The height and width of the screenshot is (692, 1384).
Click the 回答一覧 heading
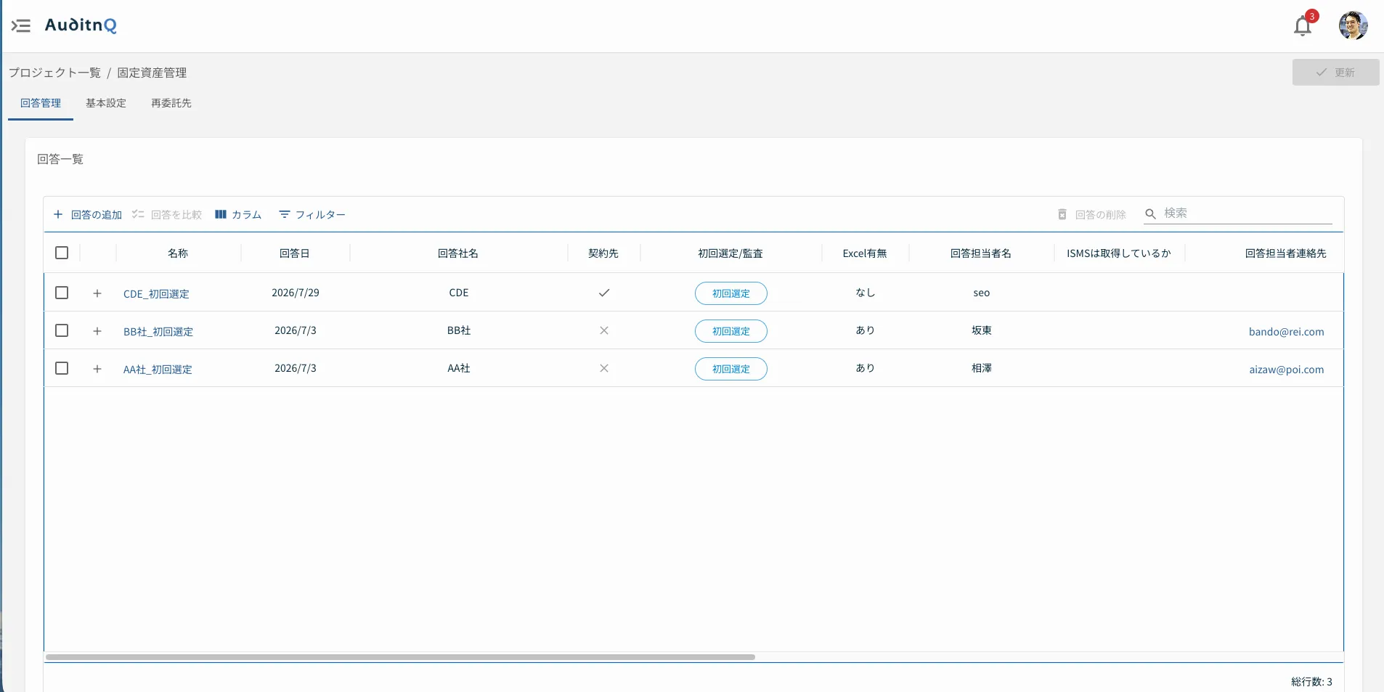point(60,159)
